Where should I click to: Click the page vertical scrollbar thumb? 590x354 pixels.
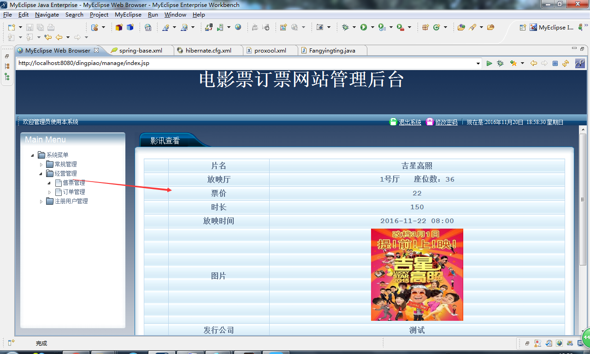(583, 199)
